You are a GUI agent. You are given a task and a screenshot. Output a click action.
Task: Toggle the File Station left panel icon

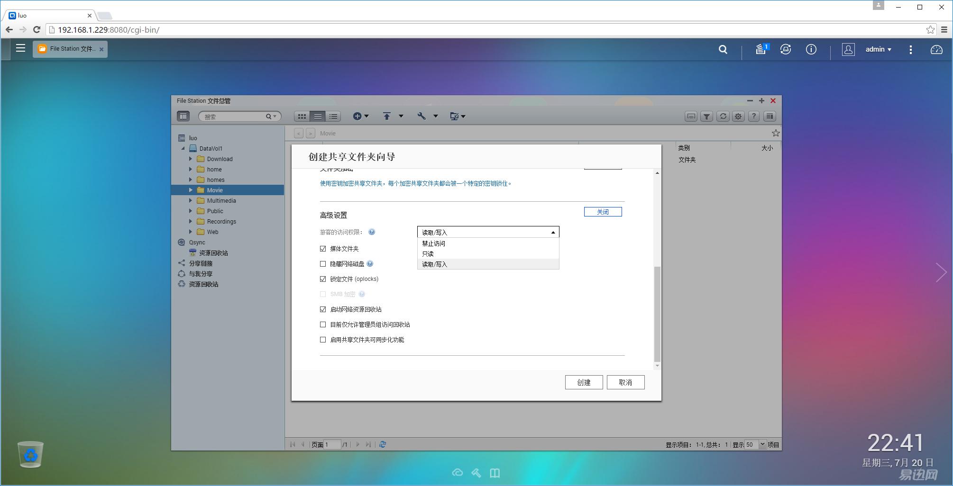[183, 117]
